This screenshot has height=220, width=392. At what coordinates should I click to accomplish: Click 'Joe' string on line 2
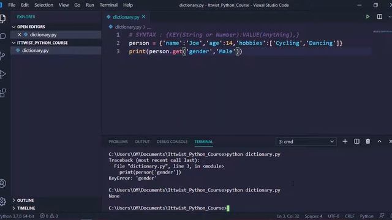coord(194,43)
